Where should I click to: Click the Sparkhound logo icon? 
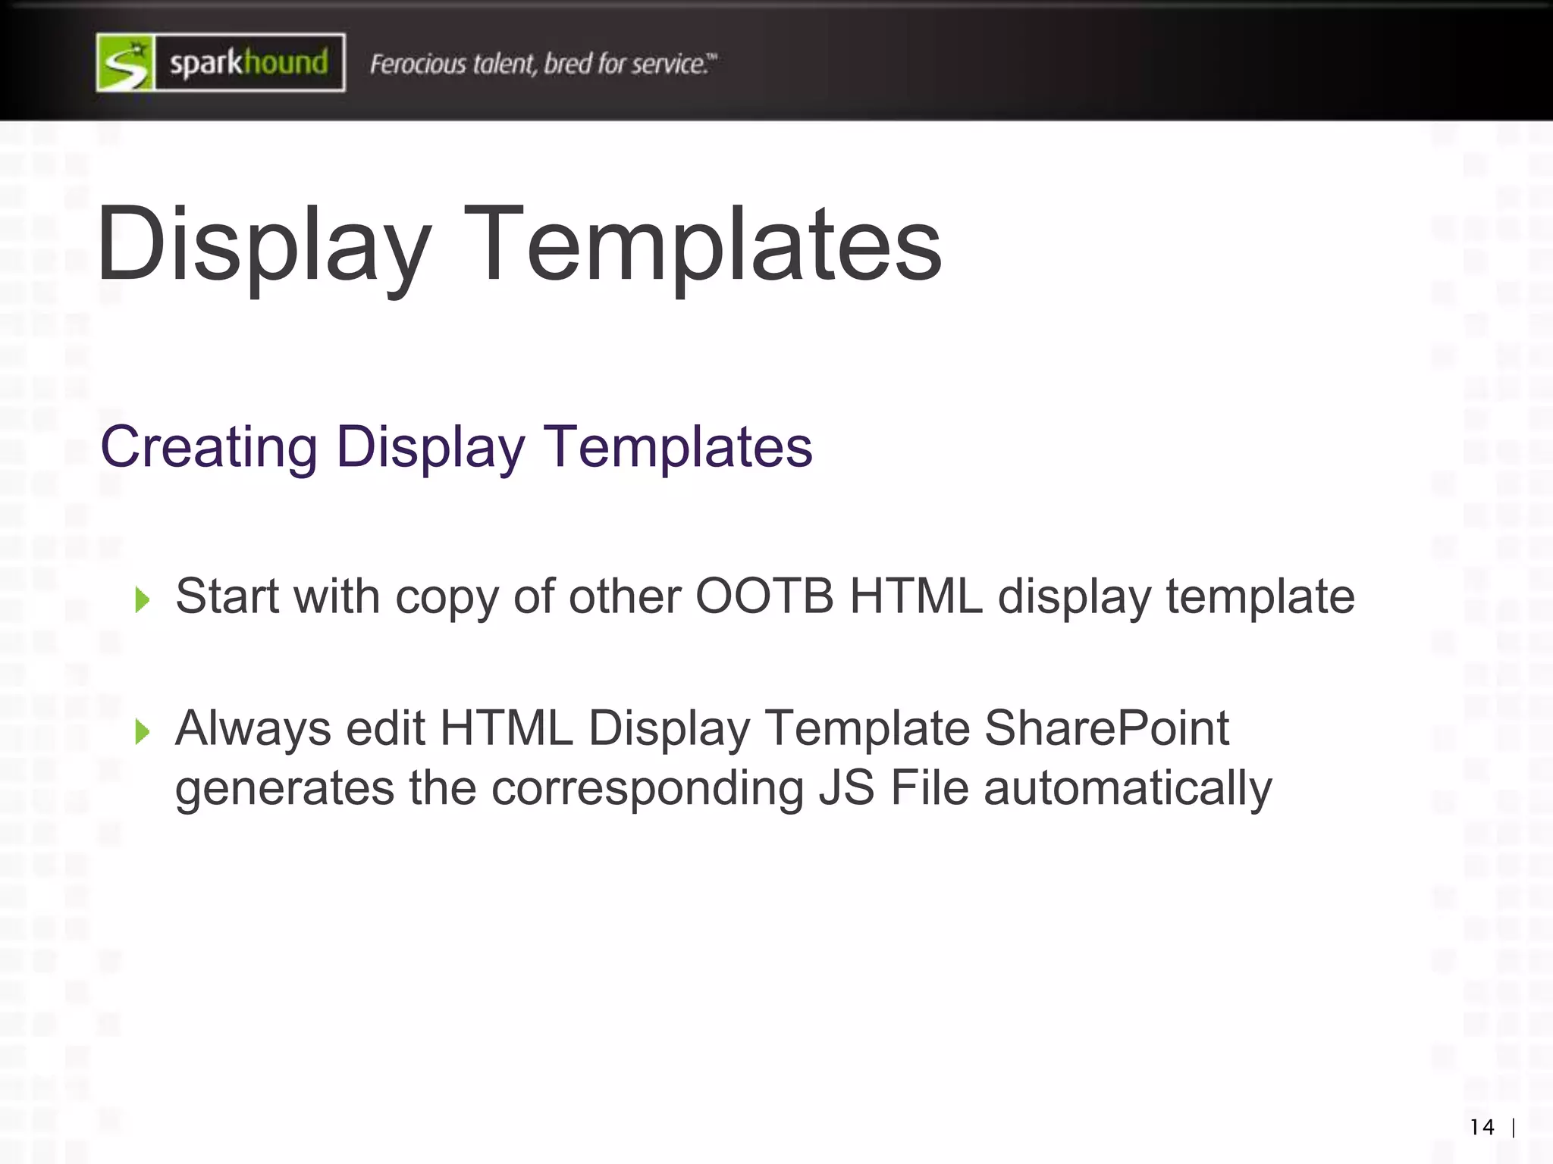126,63
